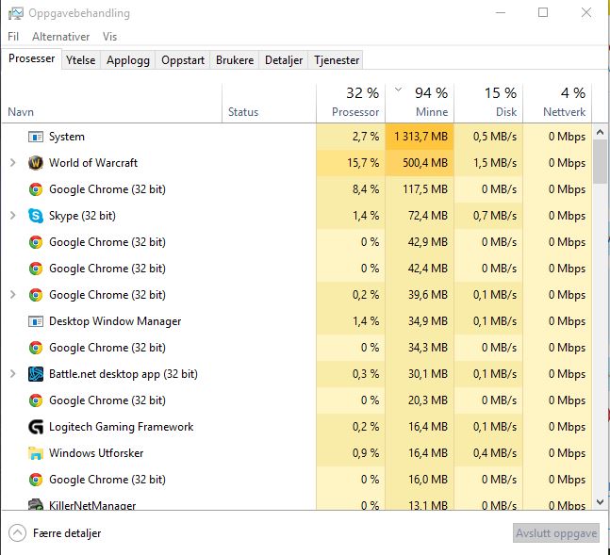Viewport: 610px width, 555px height.
Task: Click the World of Warcraft icon
Action: coord(36,163)
